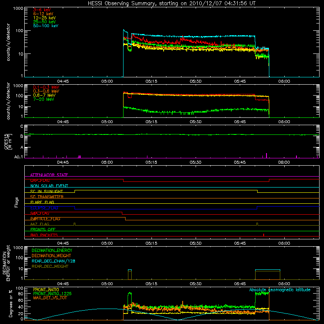Select the PARTICLE_FLAG label

tap(45, 219)
